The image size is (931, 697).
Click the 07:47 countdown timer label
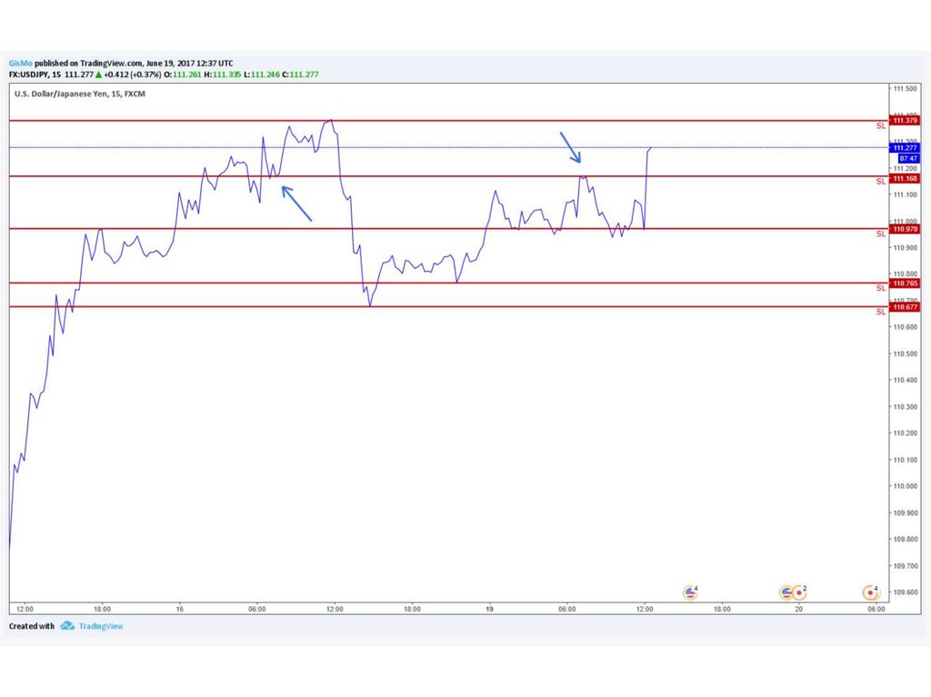[x=906, y=158]
